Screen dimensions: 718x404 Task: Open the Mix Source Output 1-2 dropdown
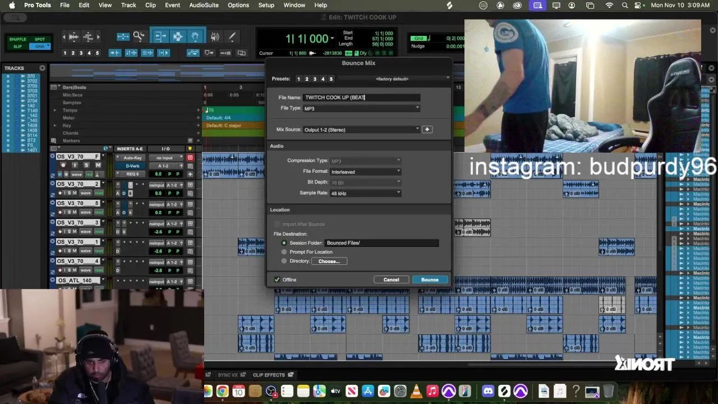(361, 130)
